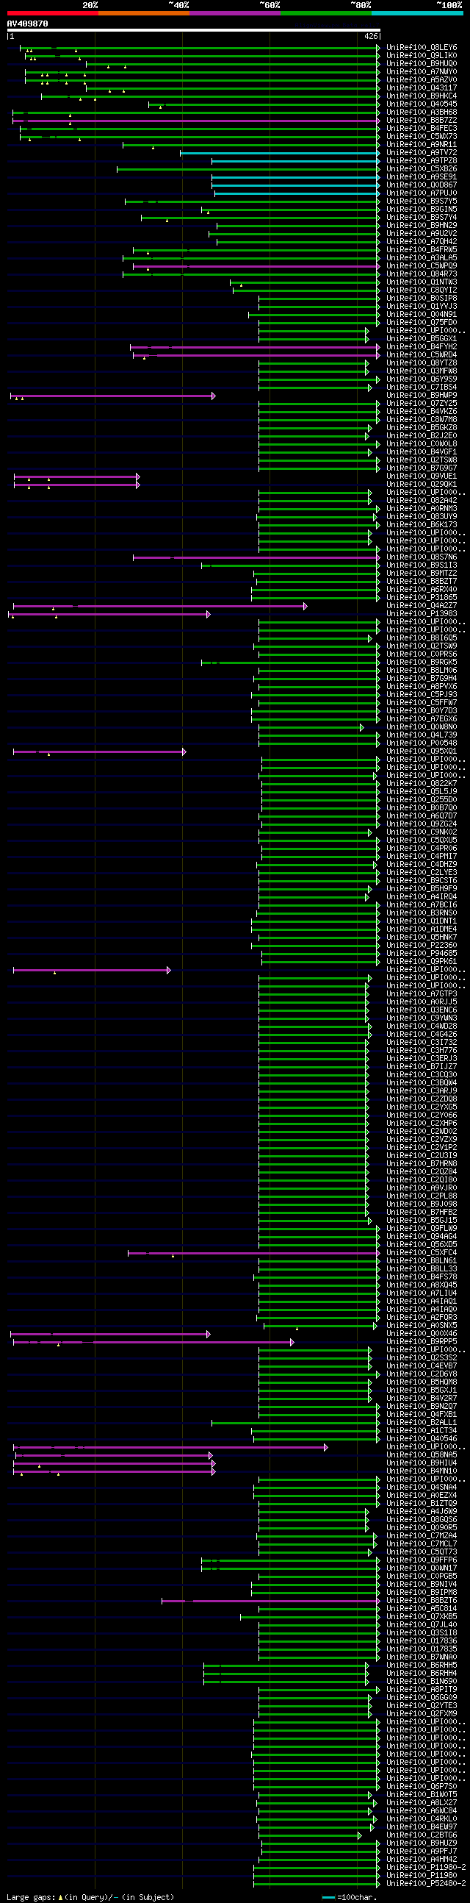Select hit label UniRef100_A0SNX5
470x1903 pixels.
pos(422,1325)
